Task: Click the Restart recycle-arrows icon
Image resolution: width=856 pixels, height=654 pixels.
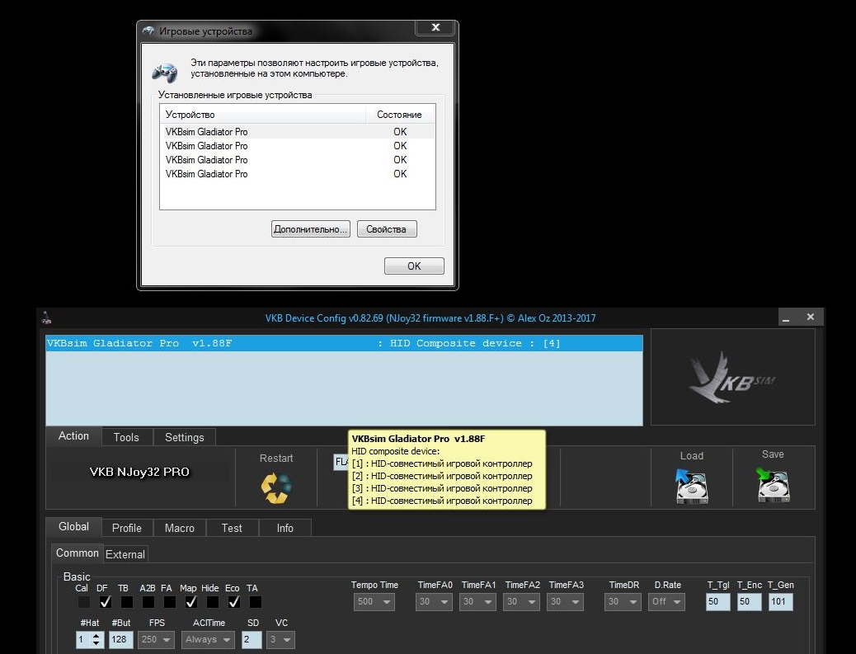Action: click(276, 487)
